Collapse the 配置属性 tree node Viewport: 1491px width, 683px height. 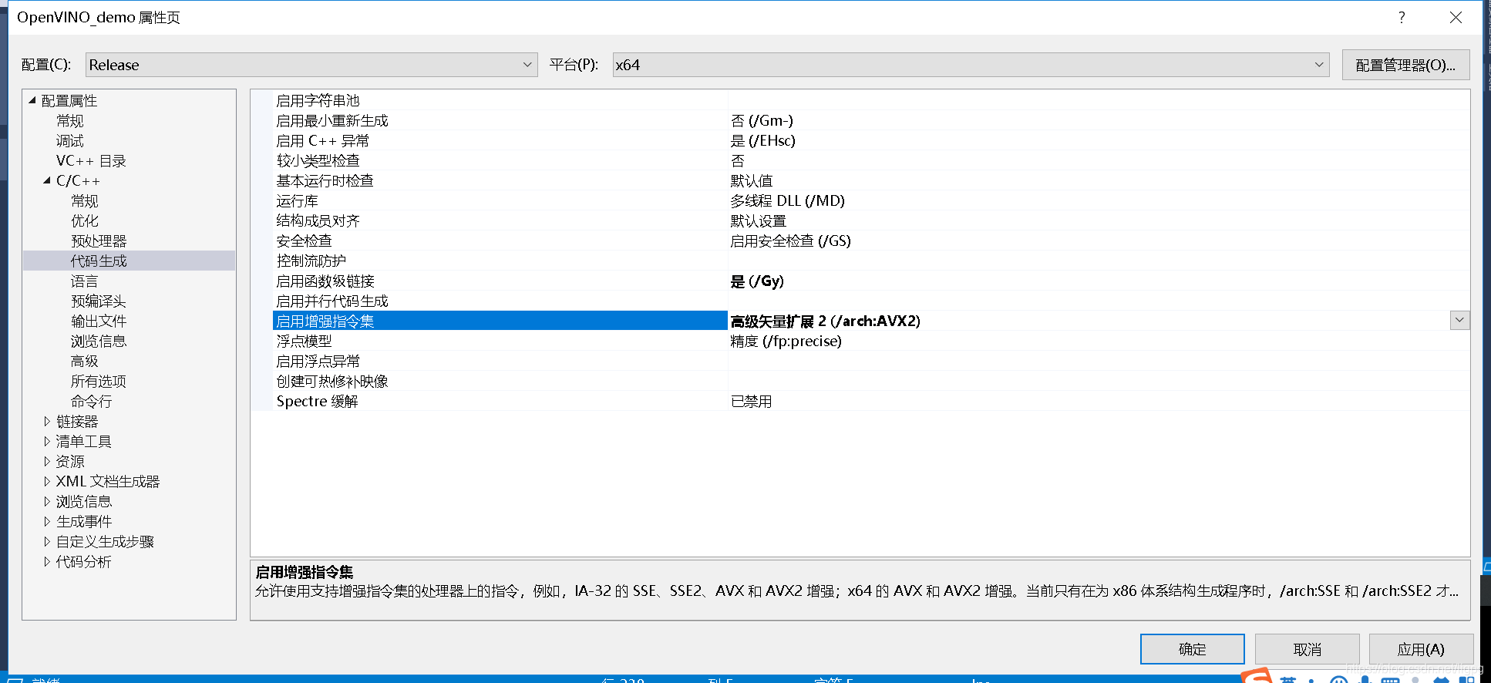click(32, 100)
